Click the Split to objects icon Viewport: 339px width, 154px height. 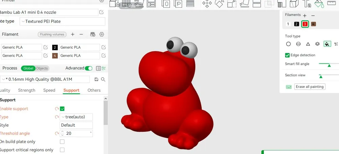point(166,4)
